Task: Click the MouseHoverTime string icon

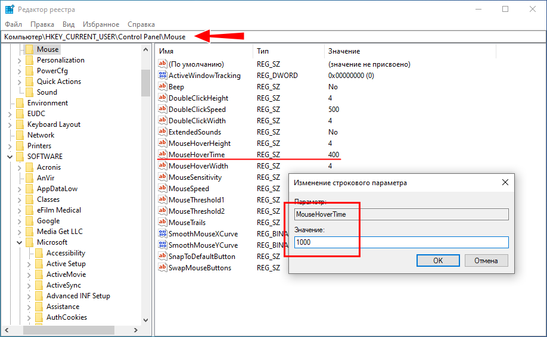Action: (162, 154)
